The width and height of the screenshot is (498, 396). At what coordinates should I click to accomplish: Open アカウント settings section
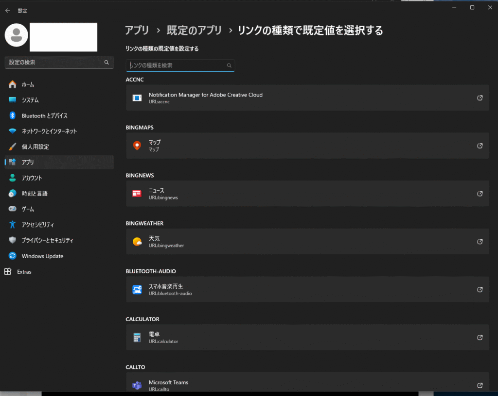coord(59,178)
